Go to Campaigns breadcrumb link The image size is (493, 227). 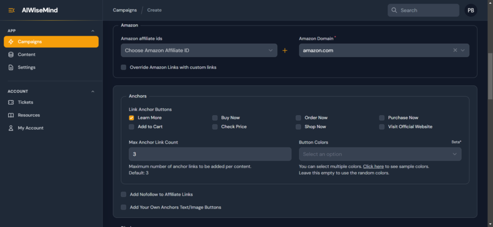pyautogui.click(x=125, y=10)
